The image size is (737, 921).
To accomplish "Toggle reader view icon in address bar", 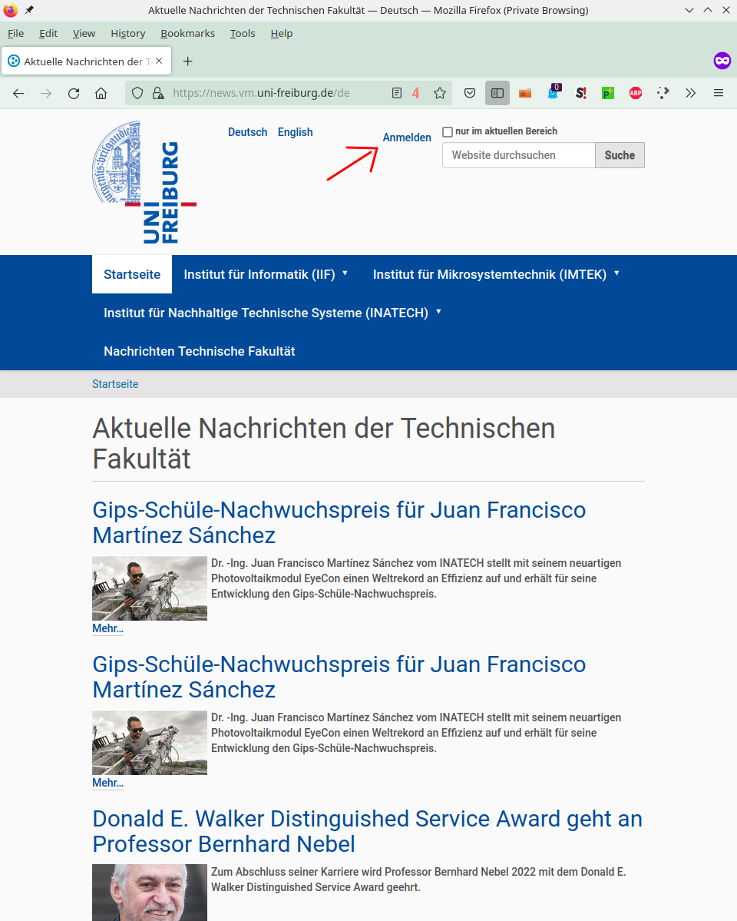I will click(x=397, y=93).
